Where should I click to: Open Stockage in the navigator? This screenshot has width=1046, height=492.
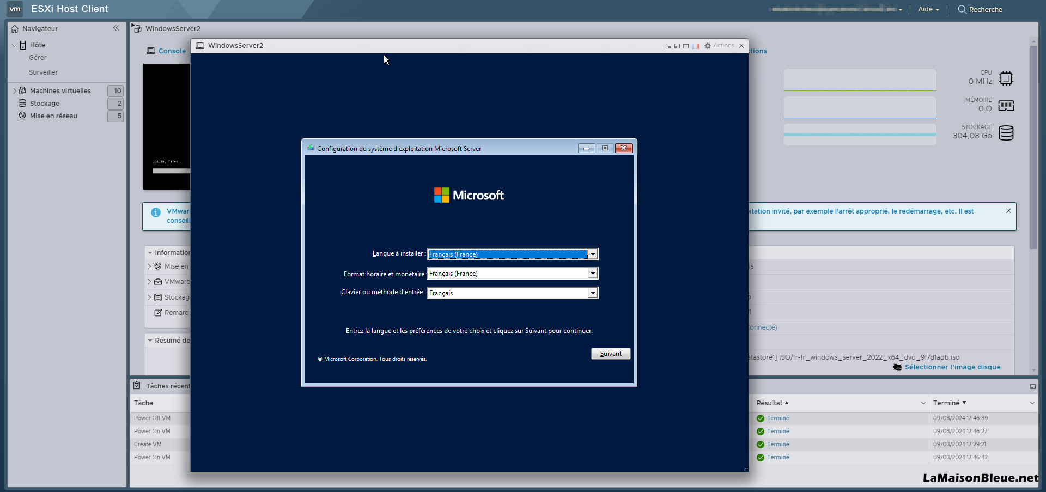click(x=45, y=104)
